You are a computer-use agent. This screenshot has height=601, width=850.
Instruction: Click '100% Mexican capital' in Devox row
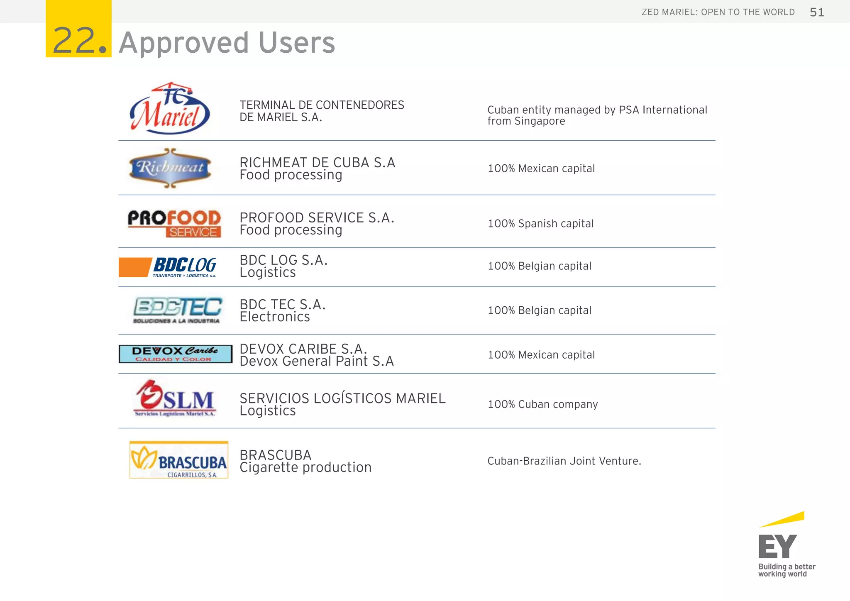(541, 355)
